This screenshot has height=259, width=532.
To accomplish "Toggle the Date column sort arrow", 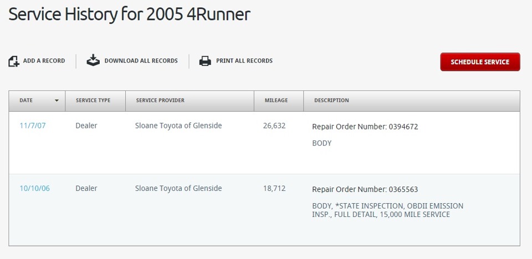I will point(57,101).
